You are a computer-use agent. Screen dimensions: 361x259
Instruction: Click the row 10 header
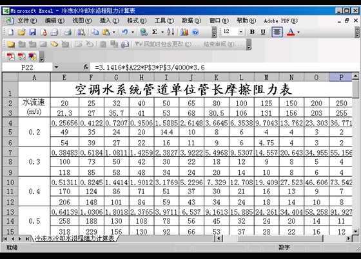tap(10, 182)
